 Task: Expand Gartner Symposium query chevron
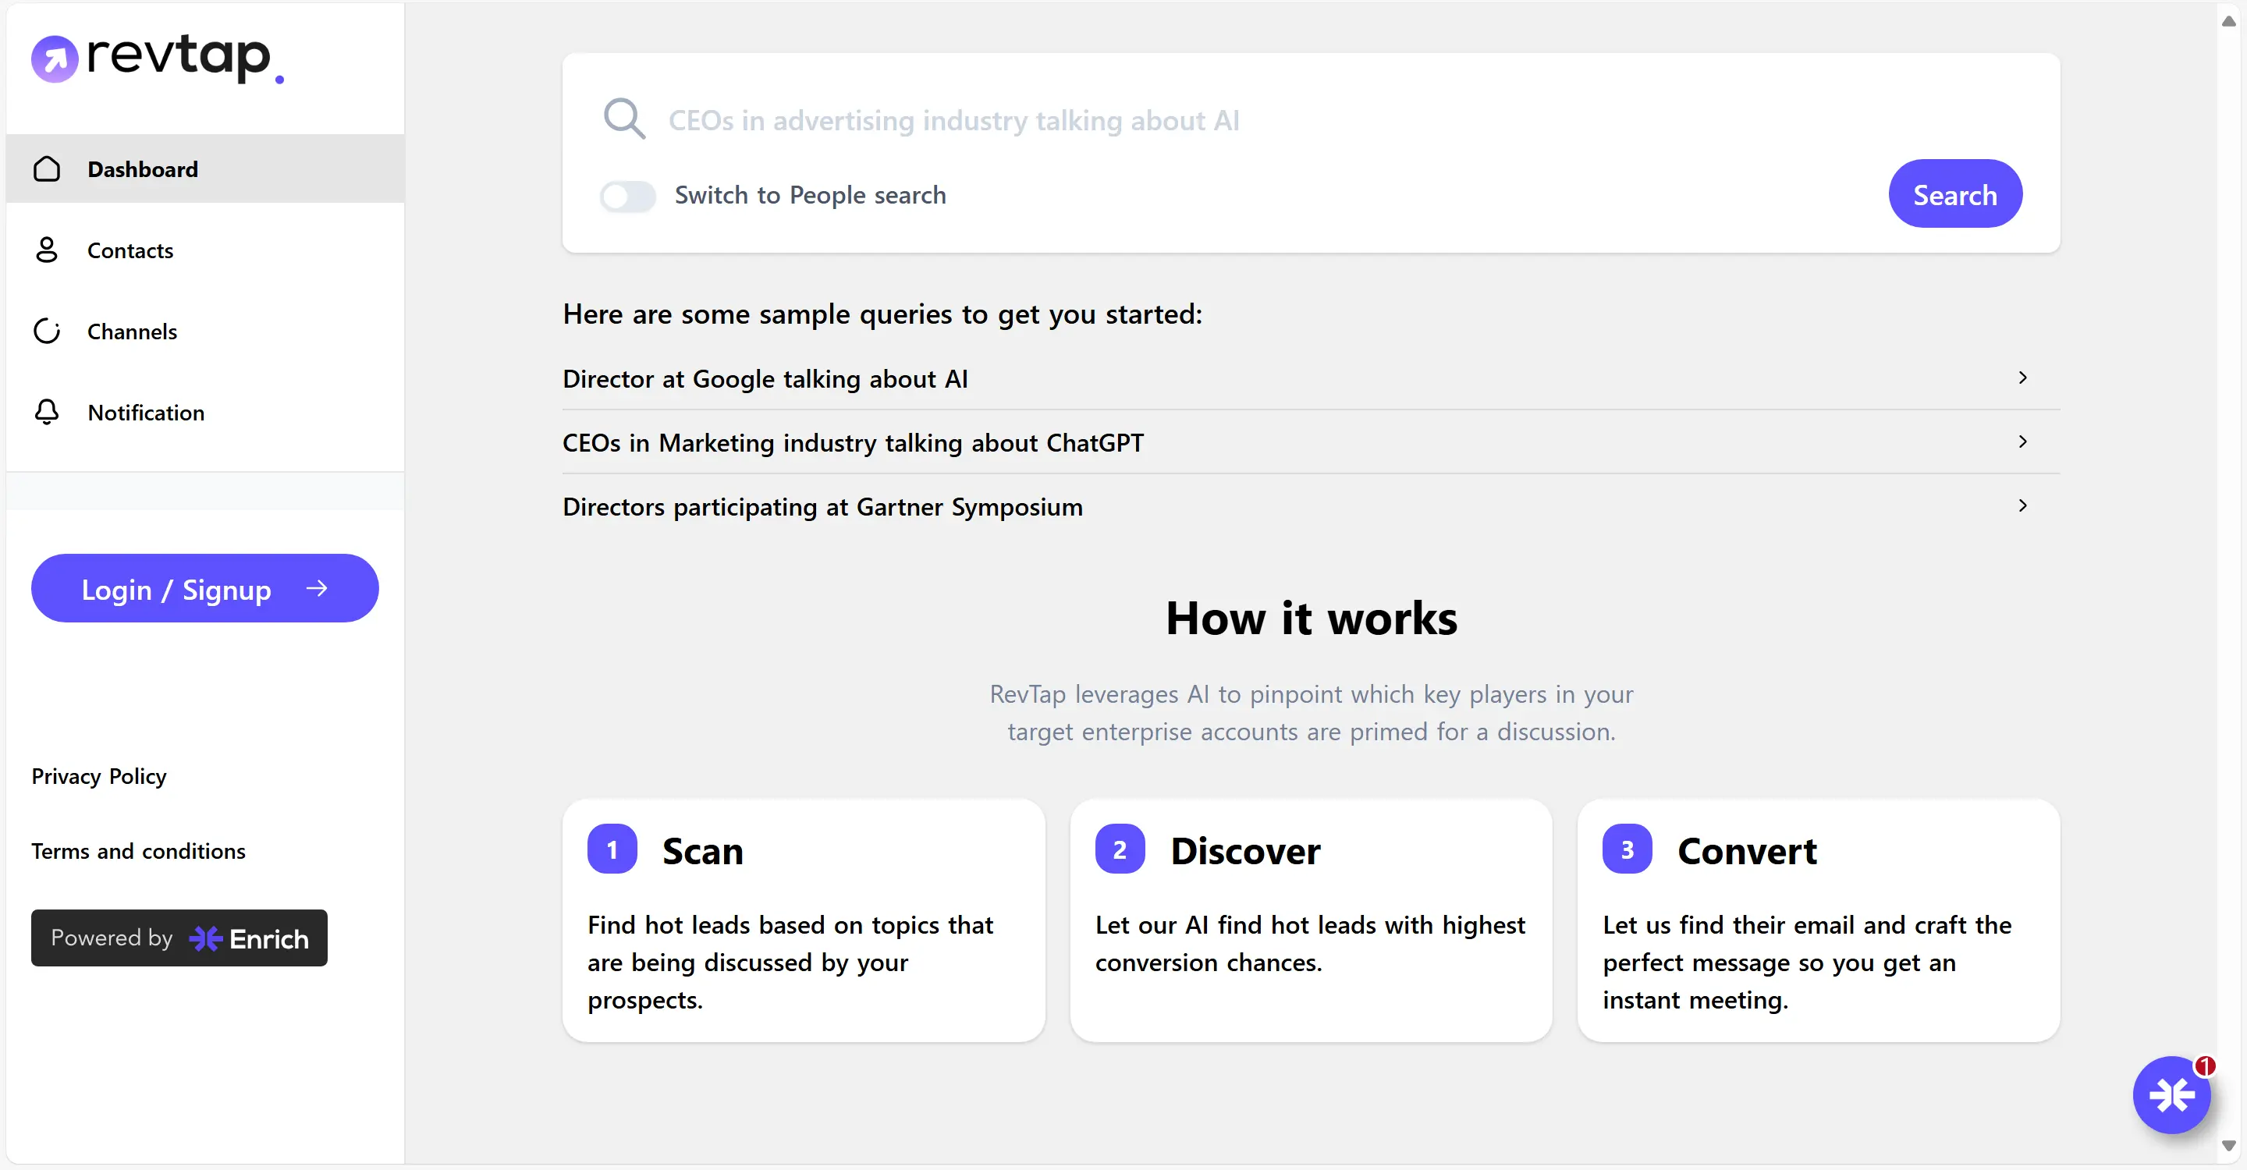coord(2022,505)
